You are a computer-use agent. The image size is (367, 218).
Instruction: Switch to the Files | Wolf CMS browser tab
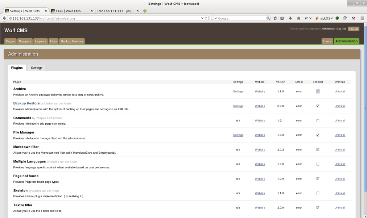[x=72, y=11]
